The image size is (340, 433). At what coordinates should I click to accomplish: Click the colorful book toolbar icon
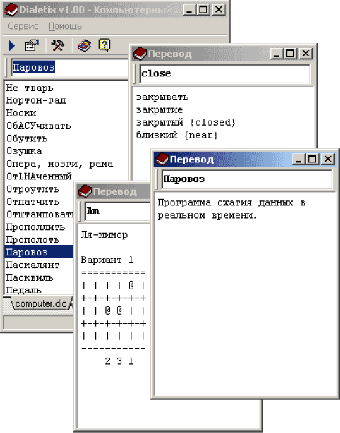(x=84, y=45)
